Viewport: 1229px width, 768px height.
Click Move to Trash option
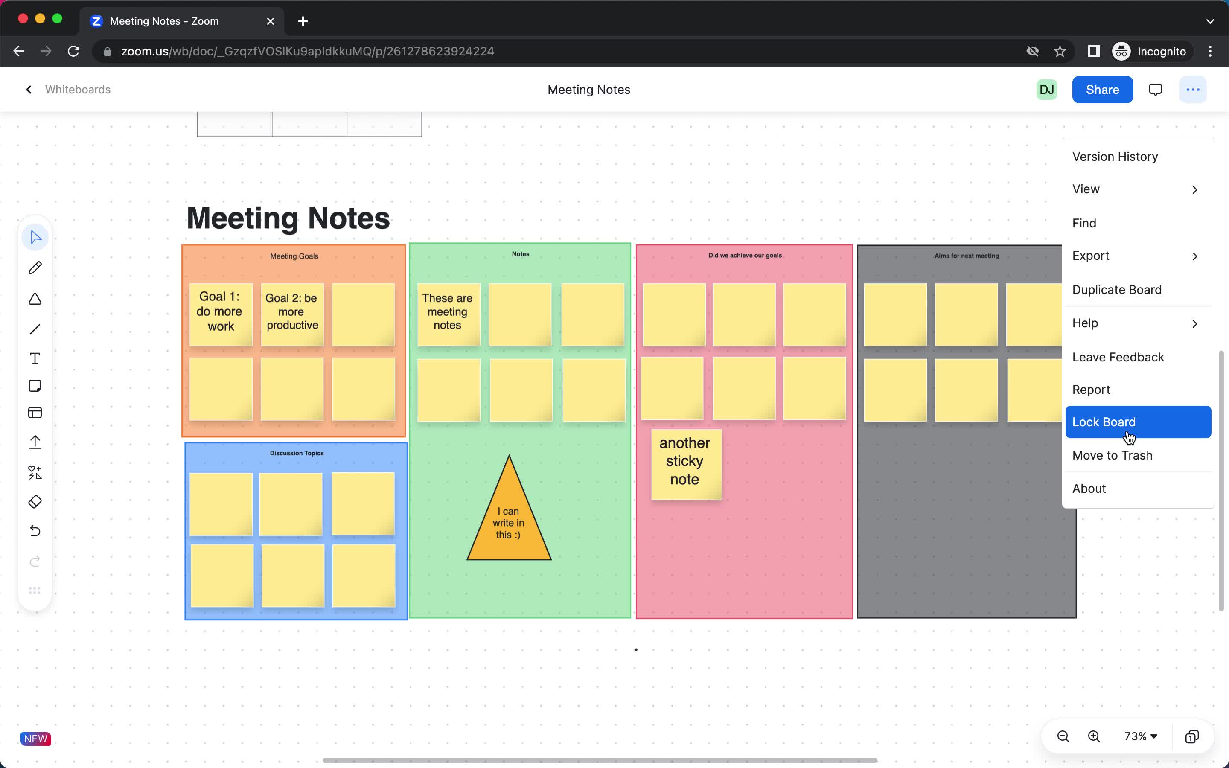pos(1113,455)
